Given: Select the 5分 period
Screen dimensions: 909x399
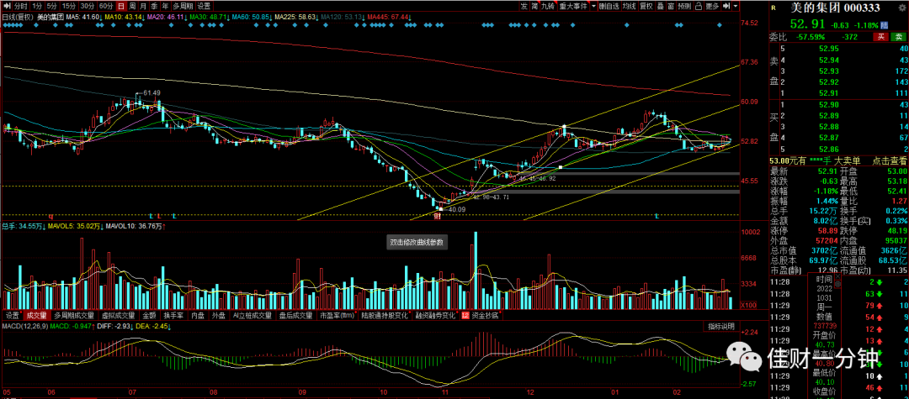Looking at the screenshot, I should pos(52,6).
